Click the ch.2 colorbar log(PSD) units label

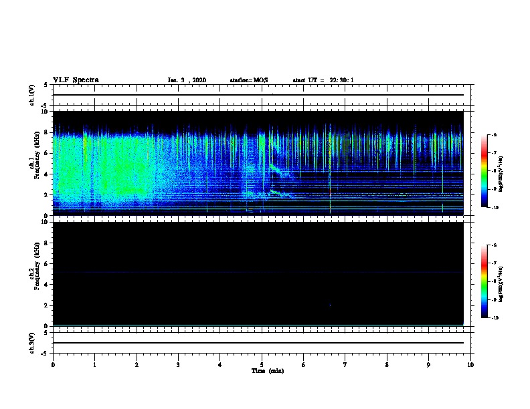coord(501,284)
